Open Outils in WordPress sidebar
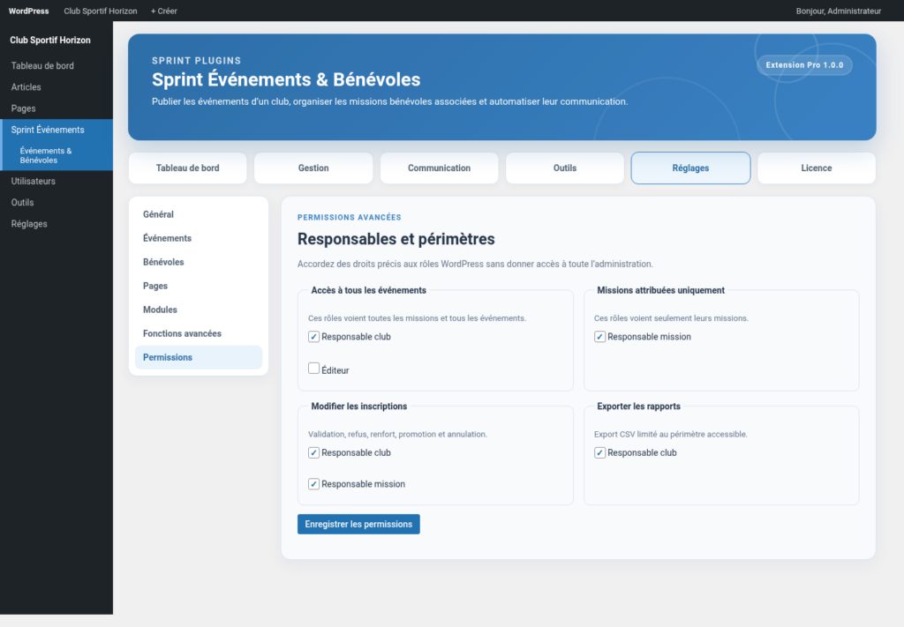 click(56, 202)
